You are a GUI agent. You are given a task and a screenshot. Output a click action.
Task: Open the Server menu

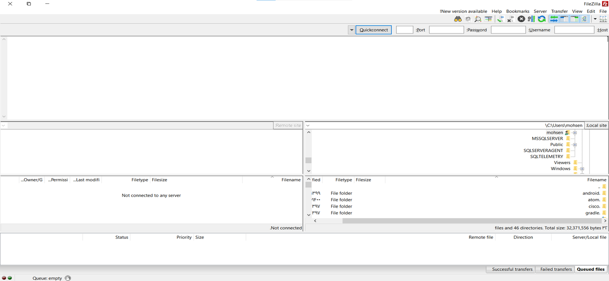pos(540,11)
